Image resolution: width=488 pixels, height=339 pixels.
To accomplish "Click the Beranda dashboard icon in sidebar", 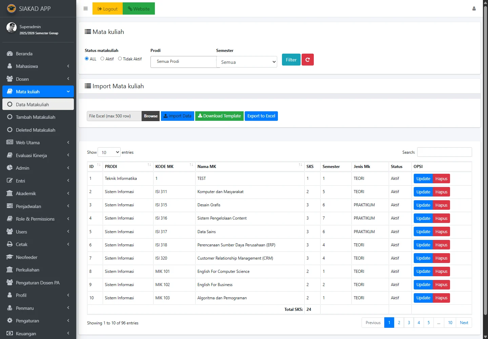I will tap(10, 54).
